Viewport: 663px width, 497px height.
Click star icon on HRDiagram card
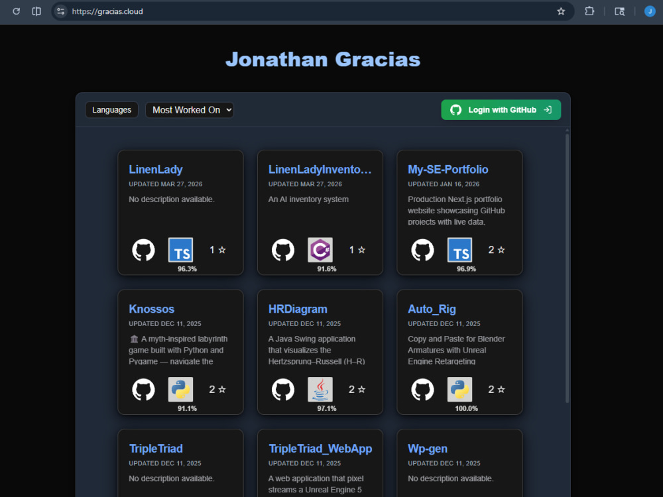(361, 389)
